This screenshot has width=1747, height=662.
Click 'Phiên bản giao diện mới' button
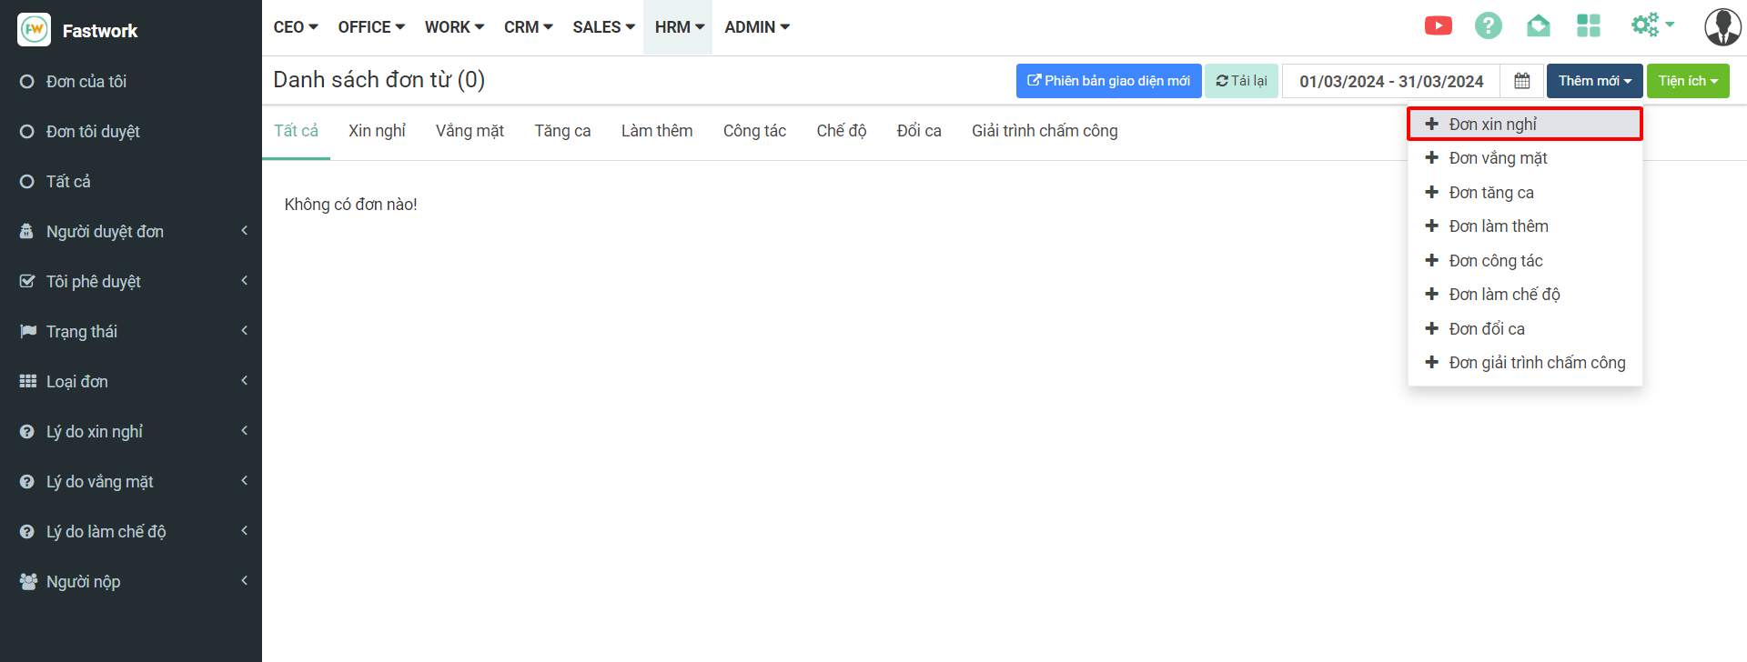(1108, 81)
